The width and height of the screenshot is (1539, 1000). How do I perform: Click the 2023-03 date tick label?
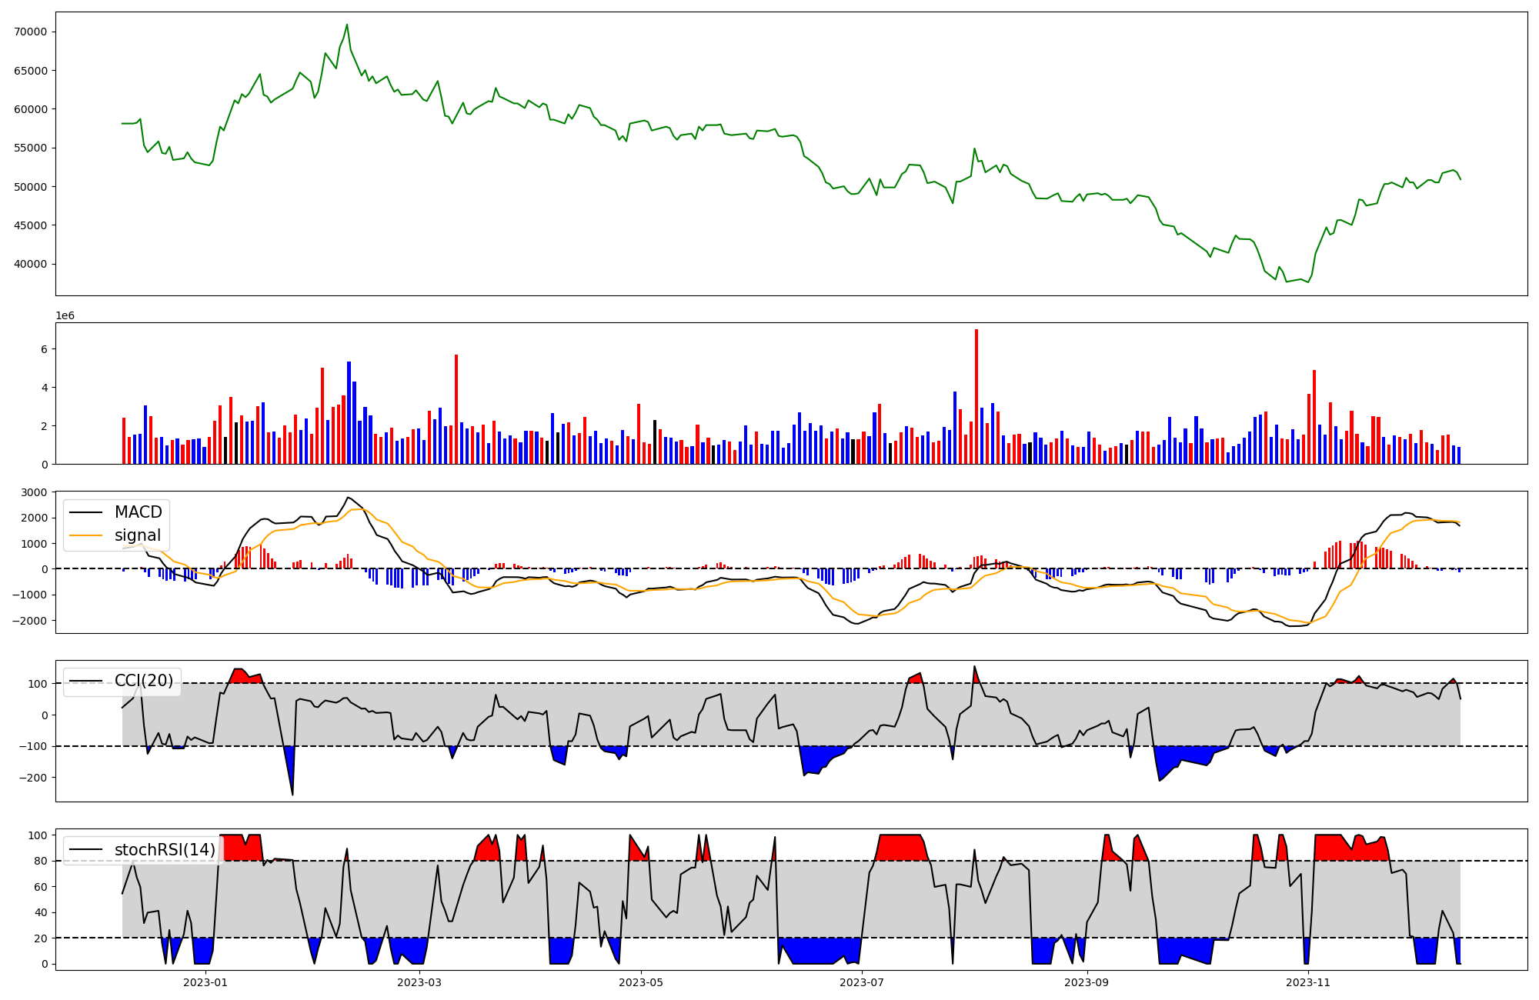coord(420,982)
